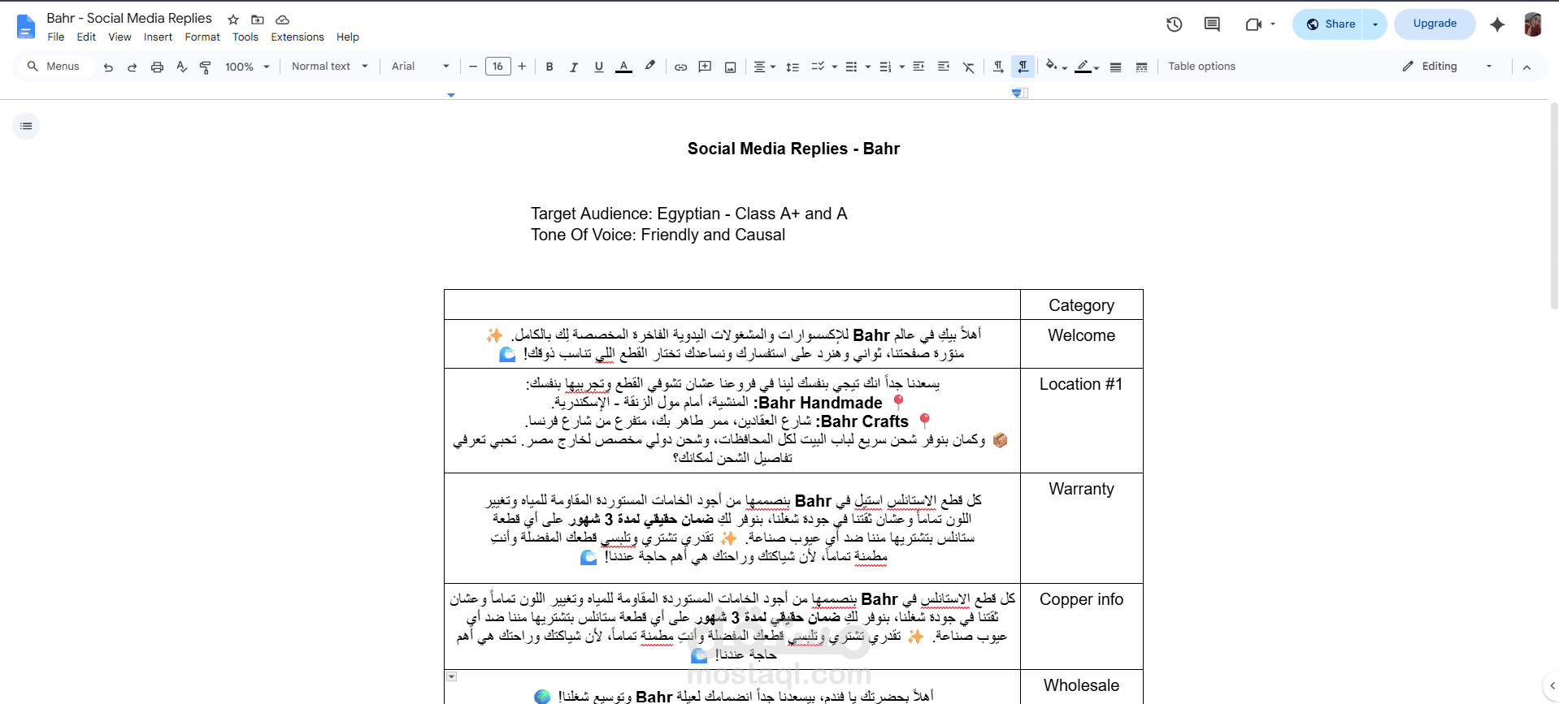Redo the last action
The image size is (1559, 704).
(132, 67)
